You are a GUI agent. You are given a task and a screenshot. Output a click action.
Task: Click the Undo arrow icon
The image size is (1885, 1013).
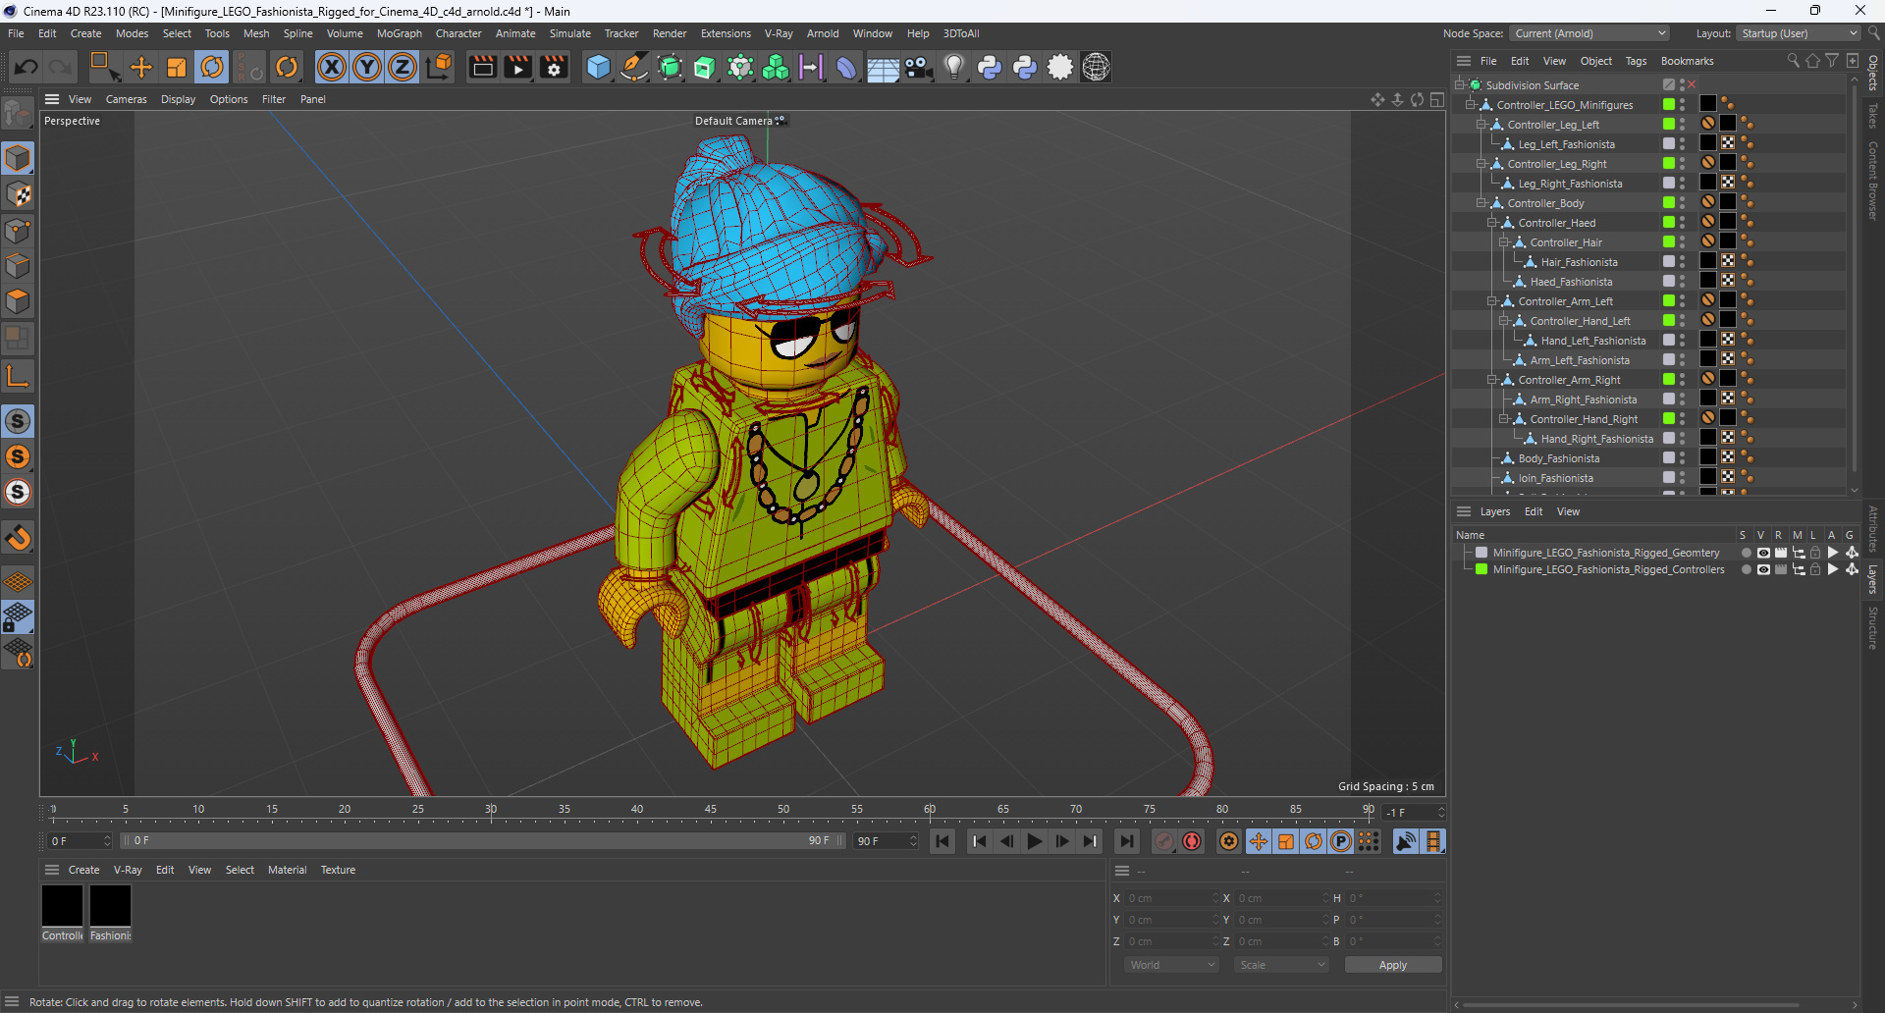(x=27, y=67)
